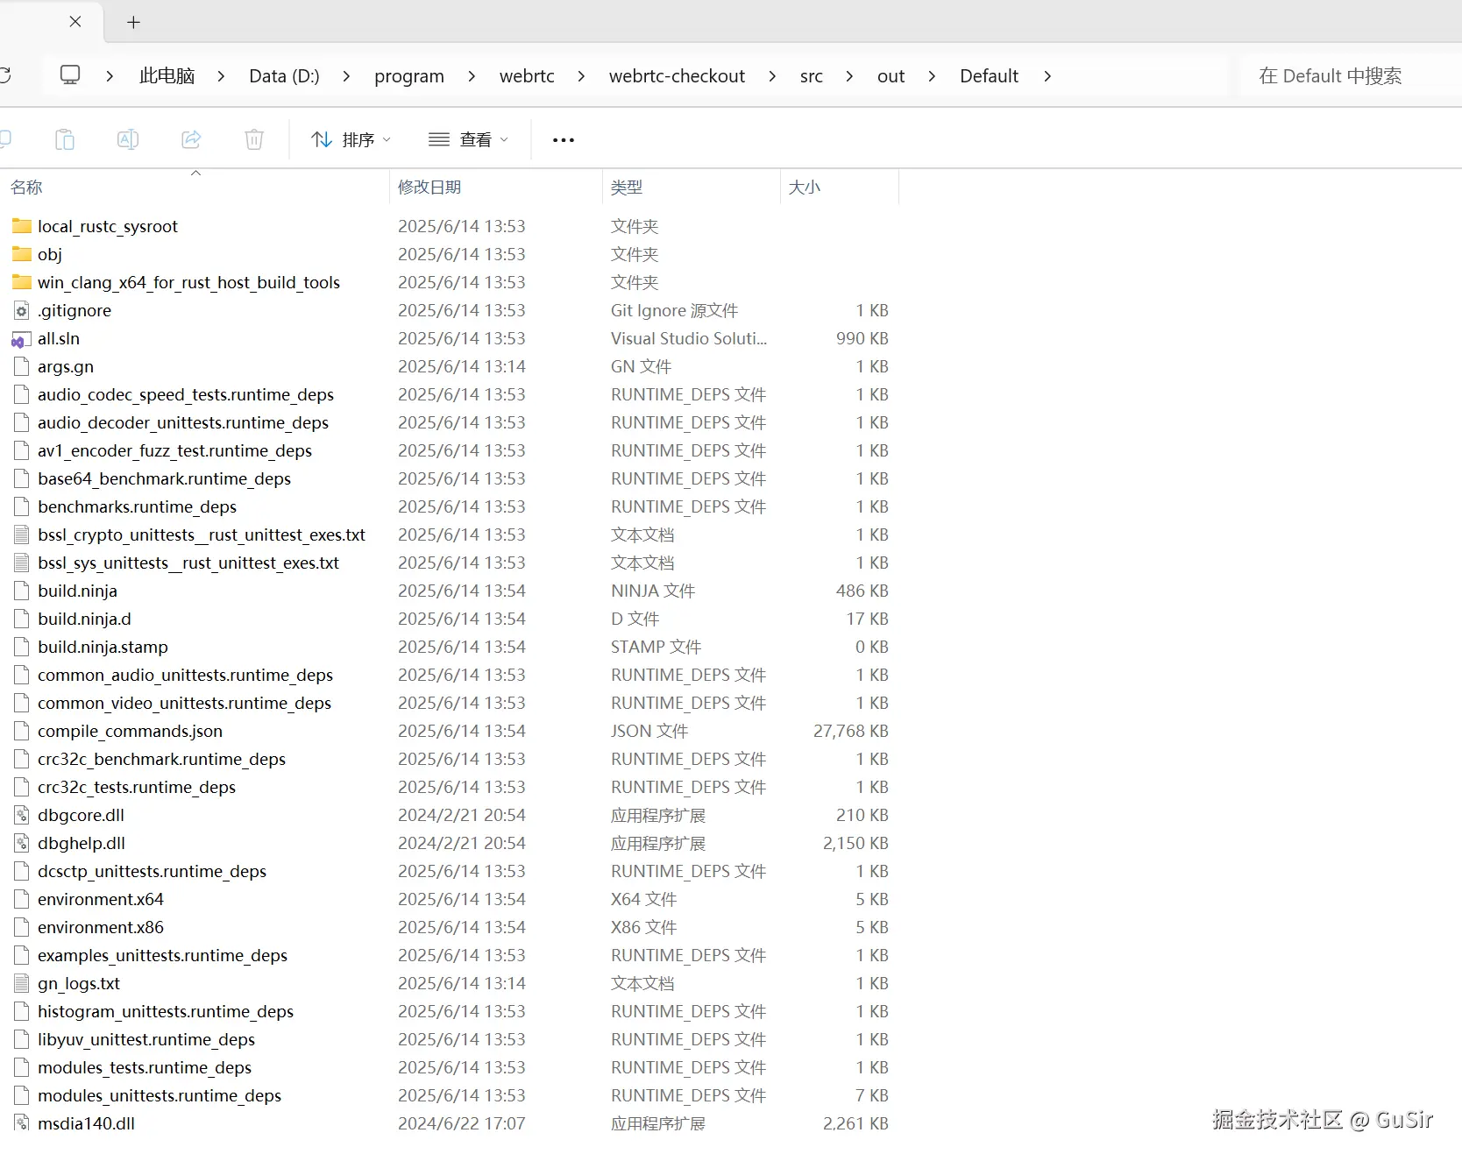Add a new tab
This screenshot has width=1462, height=1161.
133,23
